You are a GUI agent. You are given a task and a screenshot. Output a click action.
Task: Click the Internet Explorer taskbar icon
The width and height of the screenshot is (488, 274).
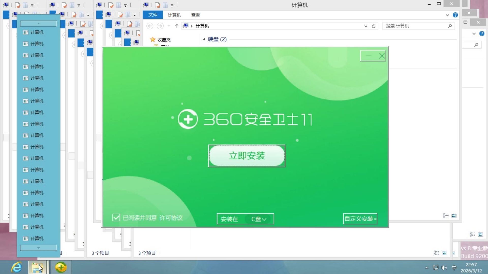pyautogui.click(x=17, y=267)
